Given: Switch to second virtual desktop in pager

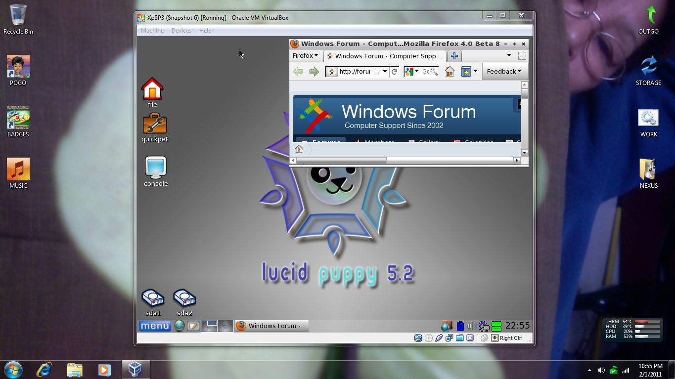Looking at the screenshot, I should pyautogui.click(x=225, y=326).
